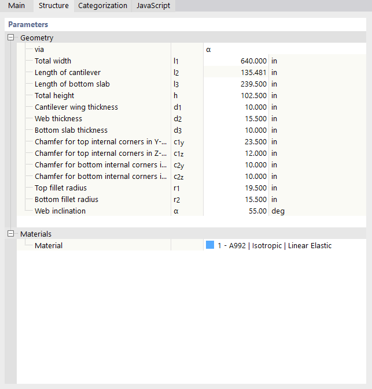This screenshot has width=372, height=389.
Task: Edit Top fillet radius value 19.500
Action: pos(236,188)
